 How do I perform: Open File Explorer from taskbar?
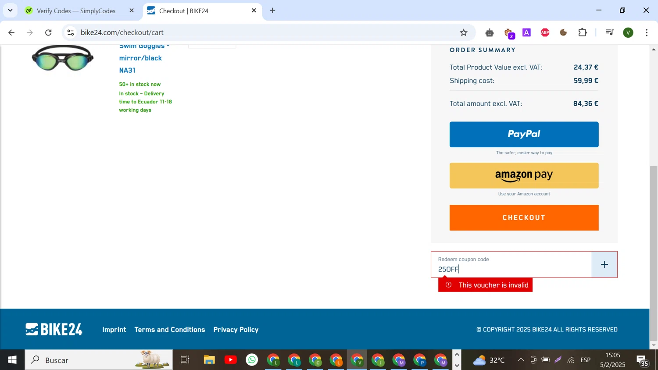coord(209,360)
